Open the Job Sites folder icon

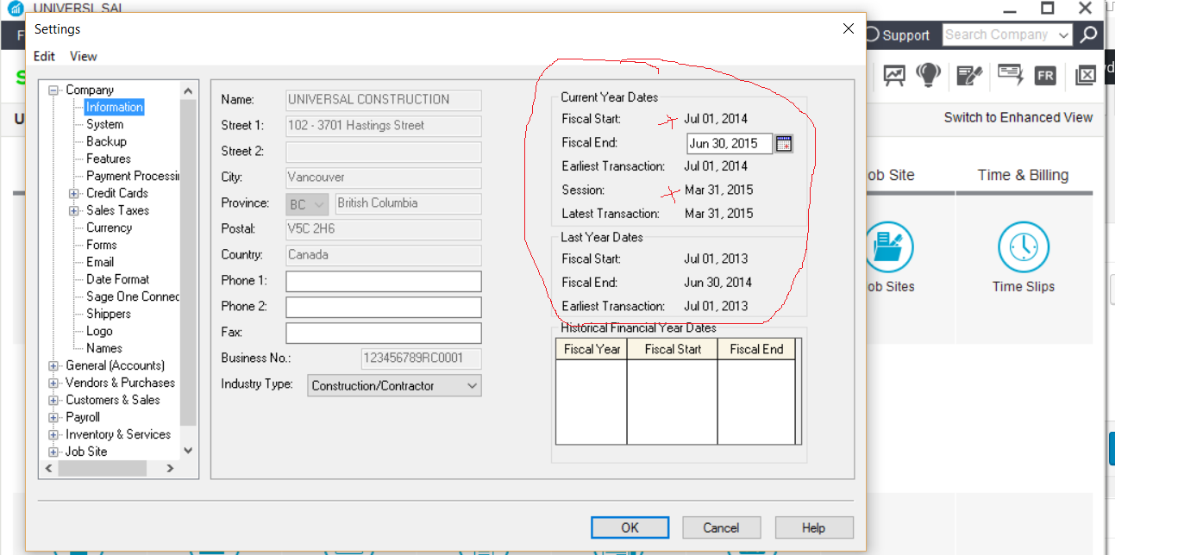click(x=888, y=246)
